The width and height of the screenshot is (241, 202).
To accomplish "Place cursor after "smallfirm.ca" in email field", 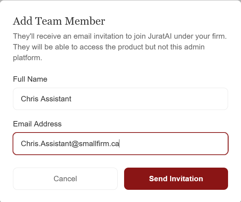I will point(119,144).
